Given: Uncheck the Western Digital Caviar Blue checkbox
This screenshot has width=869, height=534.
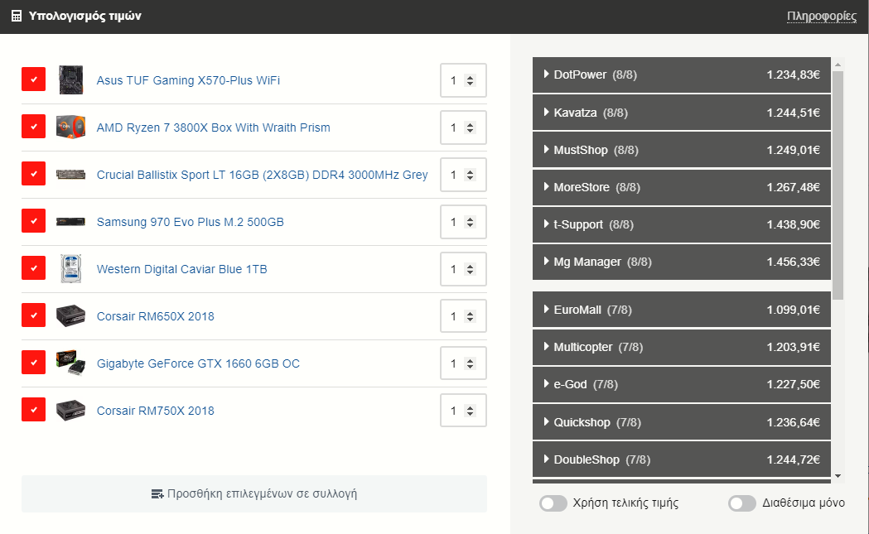Looking at the screenshot, I should pyautogui.click(x=33, y=268).
